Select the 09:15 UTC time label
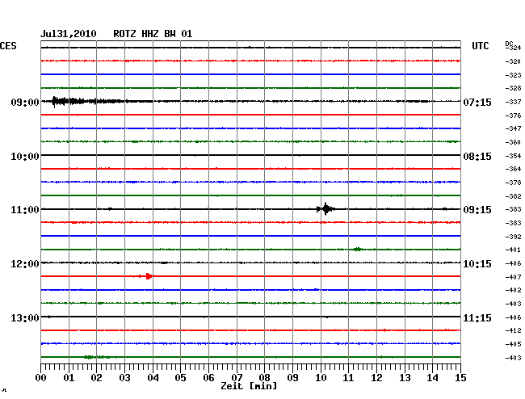The image size is (525, 399). point(477,210)
